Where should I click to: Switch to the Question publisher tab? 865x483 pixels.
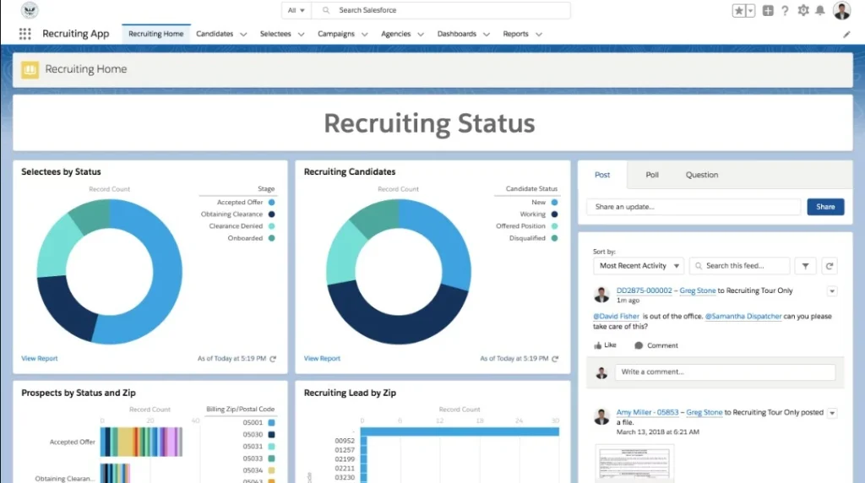[x=702, y=175]
